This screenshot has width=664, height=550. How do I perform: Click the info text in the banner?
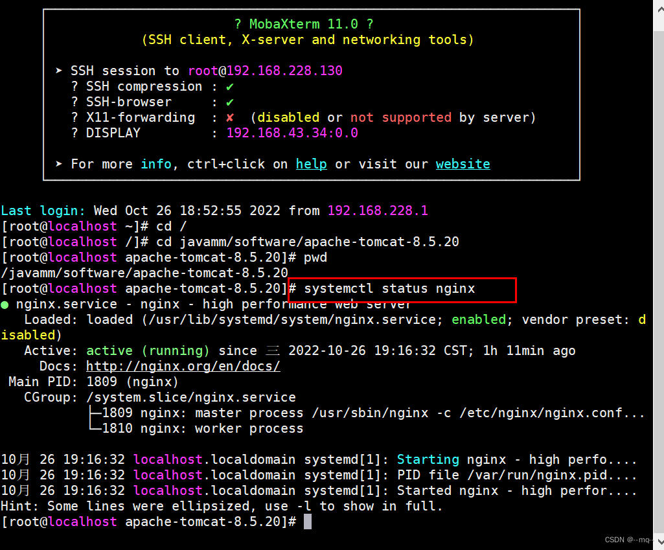pyautogui.click(x=156, y=164)
